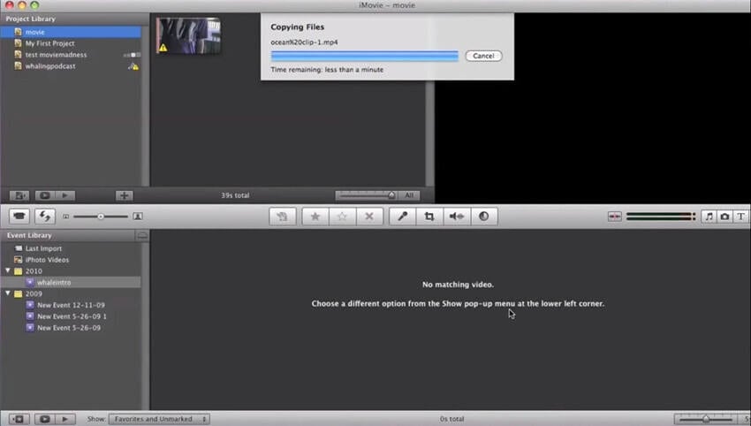
Task: Select New Event 12-11-09
Action: [71, 305]
